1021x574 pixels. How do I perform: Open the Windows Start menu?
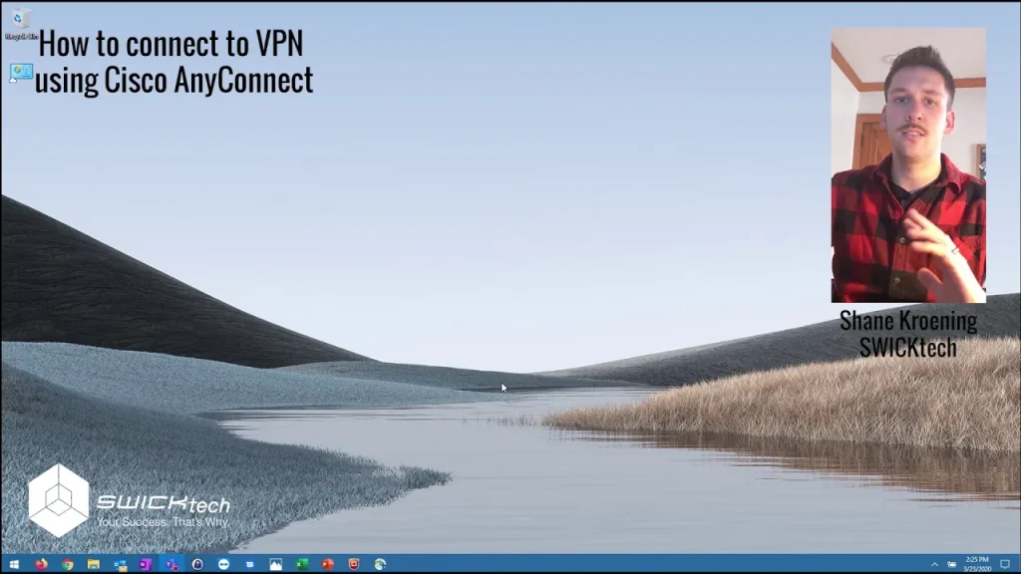click(14, 564)
